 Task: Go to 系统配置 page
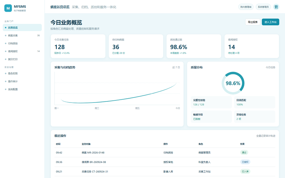click(22, 89)
